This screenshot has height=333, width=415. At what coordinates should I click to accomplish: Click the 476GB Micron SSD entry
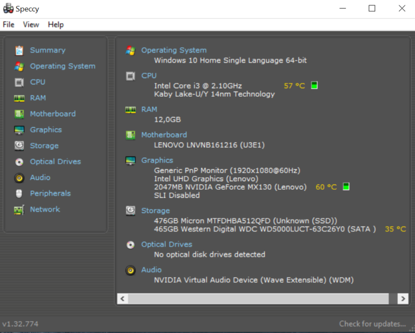pos(245,221)
